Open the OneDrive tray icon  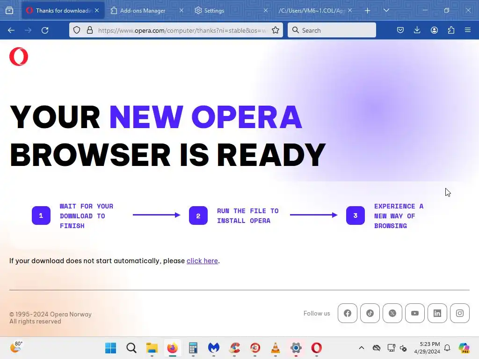tap(377, 348)
